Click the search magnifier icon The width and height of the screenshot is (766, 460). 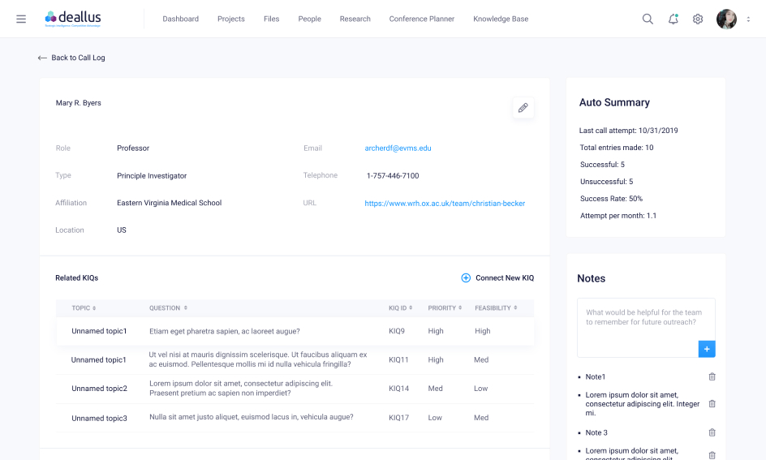(648, 19)
